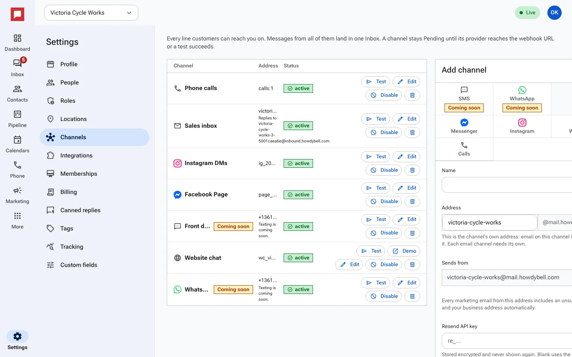Launch the Website chat Demo
Image resolution: width=572 pixels, height=357 pixels.
click(x=404, y=251)
